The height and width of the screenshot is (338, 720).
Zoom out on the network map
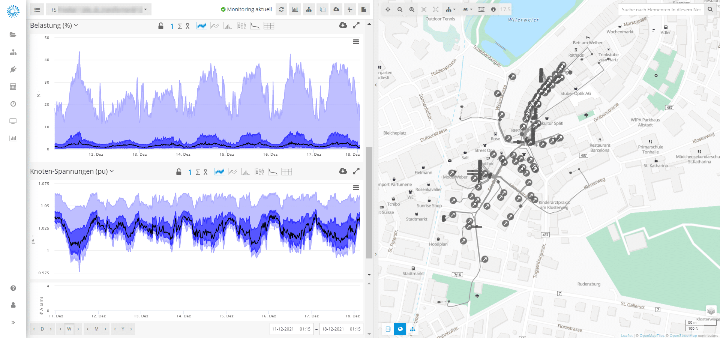(400, 9)
